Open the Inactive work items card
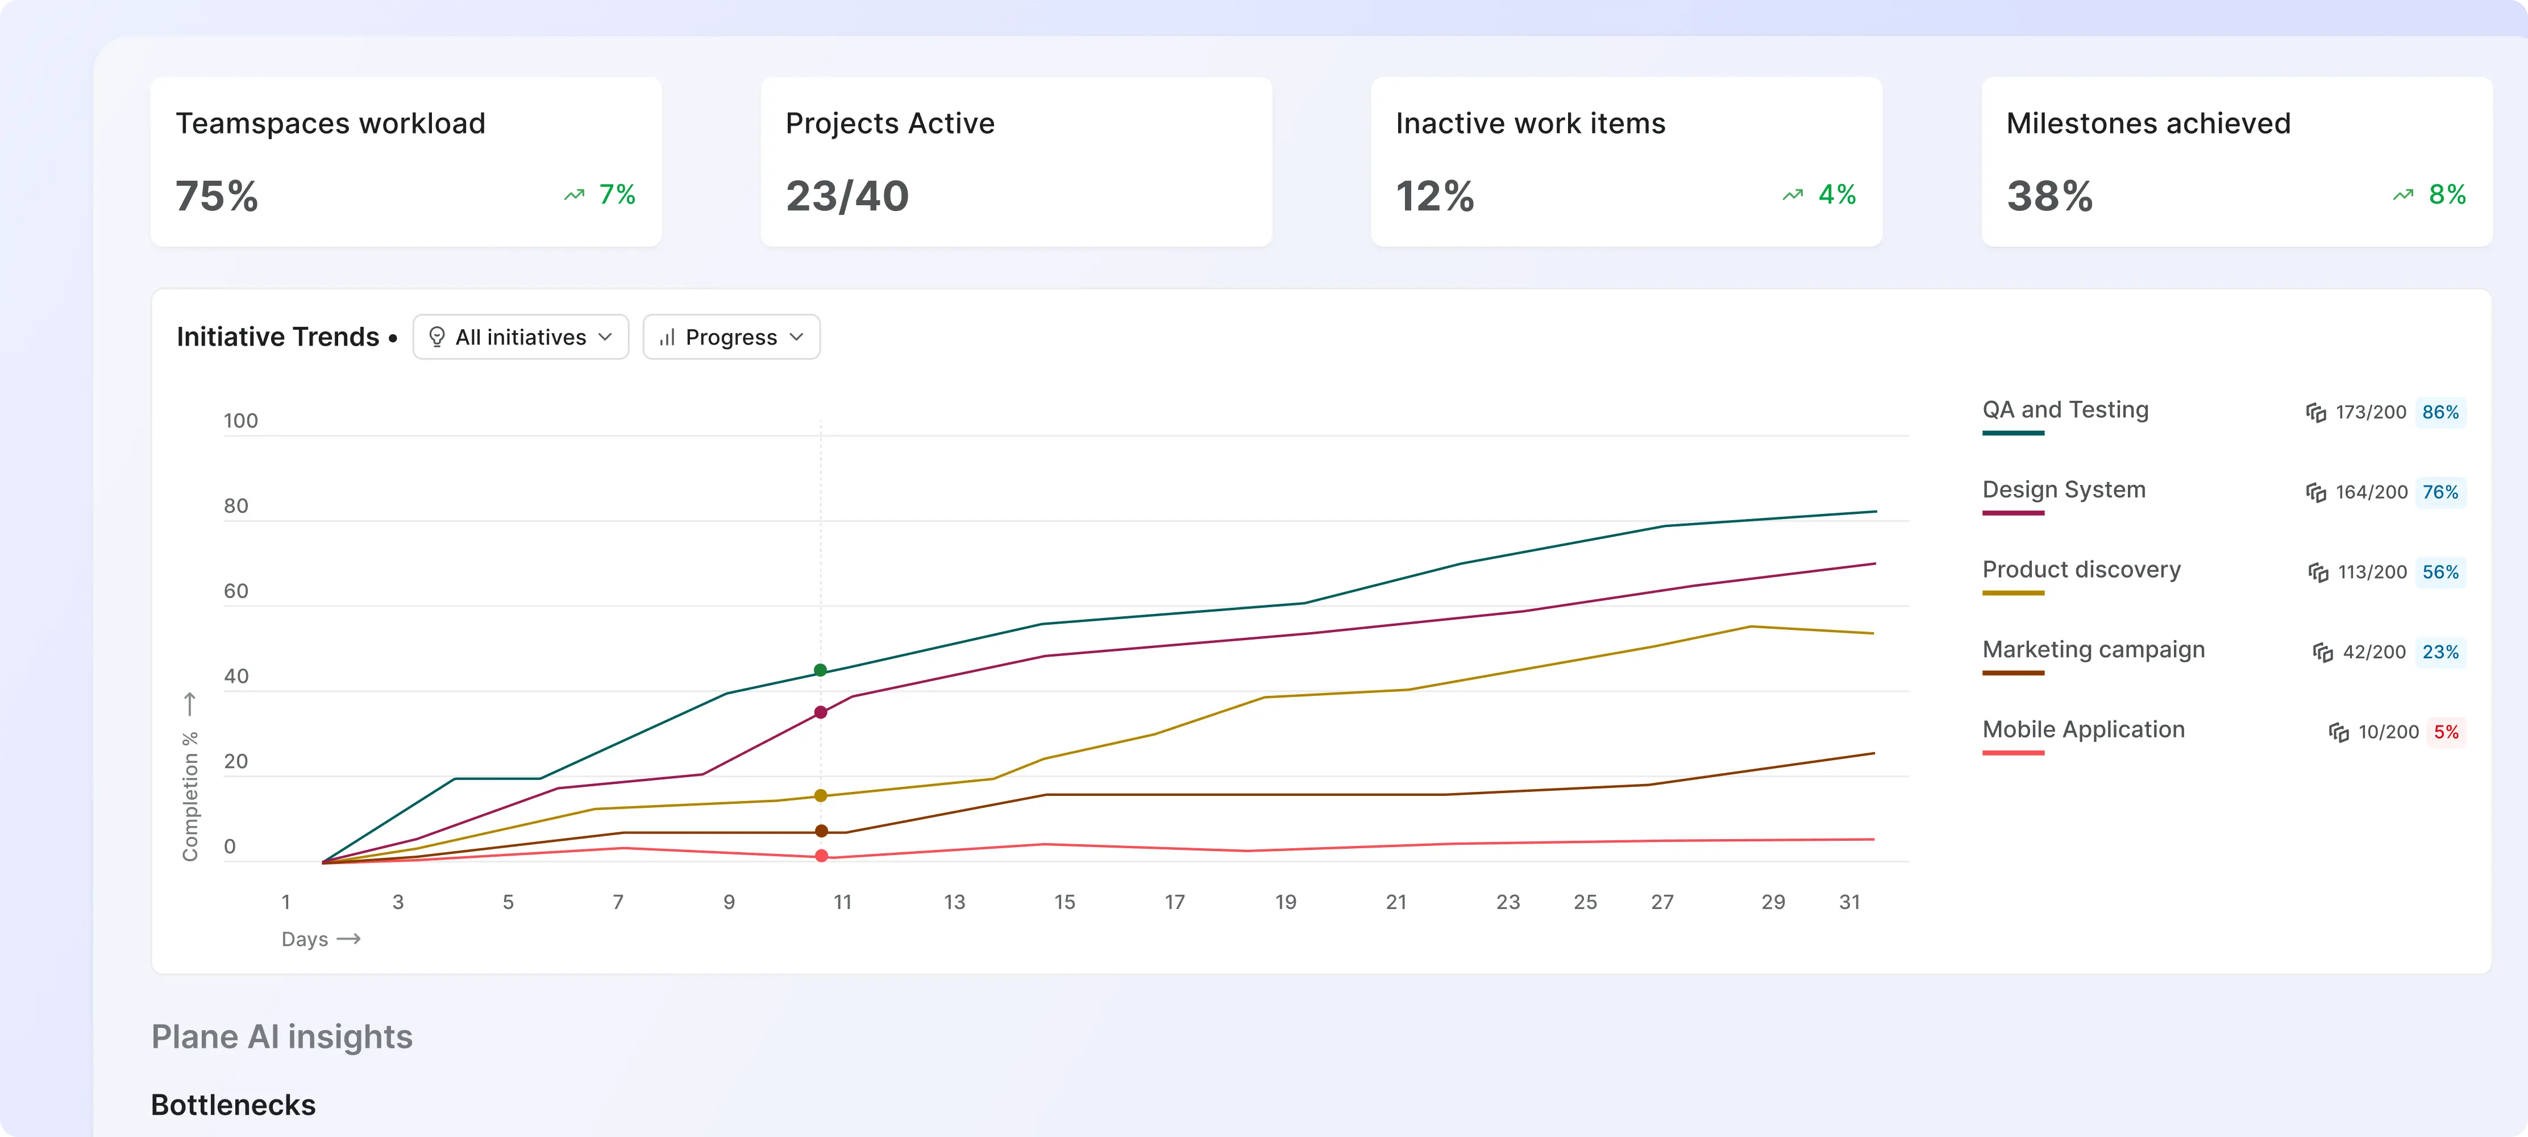Screen dimensions: 2528x1137 click(x=1626, y=161)
